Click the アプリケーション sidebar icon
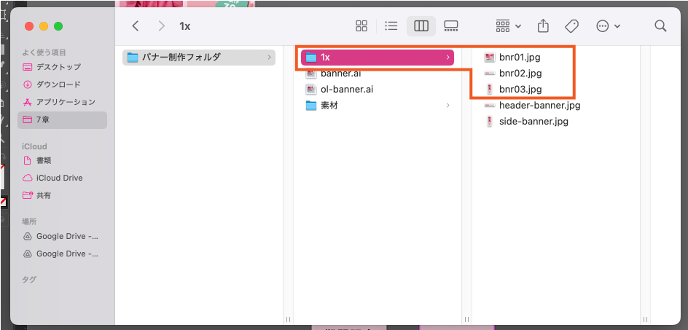The width and height of the screenshot is (688, 330). 28,102
